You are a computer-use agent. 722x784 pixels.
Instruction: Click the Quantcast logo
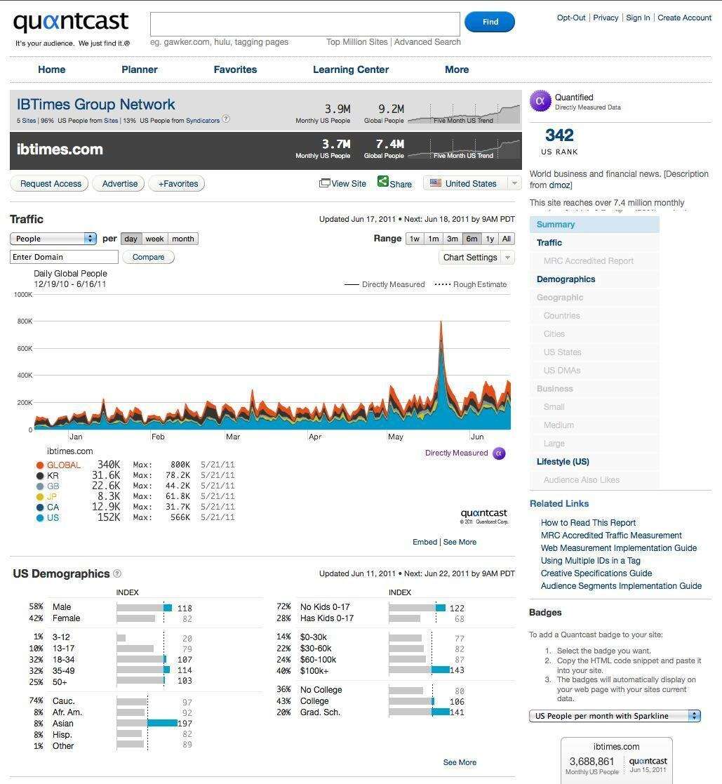point(71,22)
